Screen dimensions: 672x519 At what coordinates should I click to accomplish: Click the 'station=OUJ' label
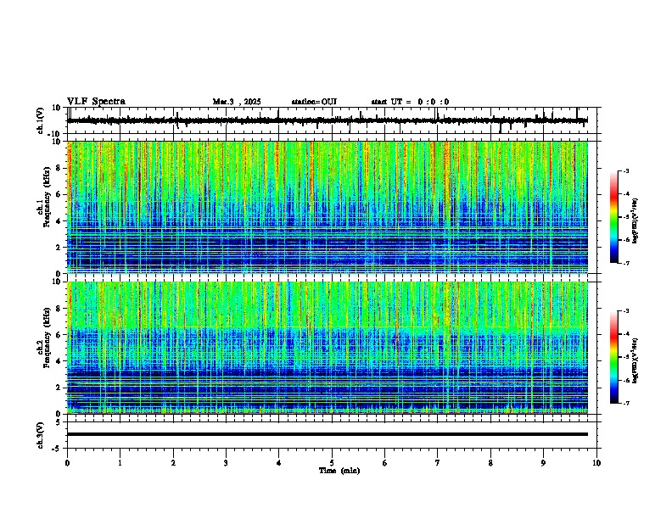[314, 102]
